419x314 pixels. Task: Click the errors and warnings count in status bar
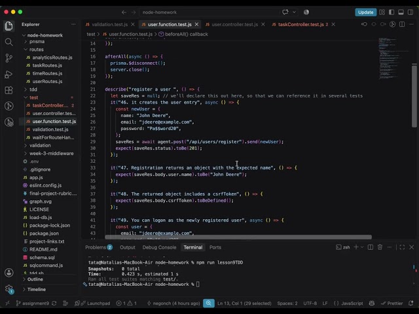coord(126,304)
